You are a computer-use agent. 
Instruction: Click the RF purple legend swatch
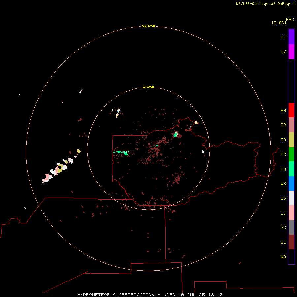tap(291, 37)
